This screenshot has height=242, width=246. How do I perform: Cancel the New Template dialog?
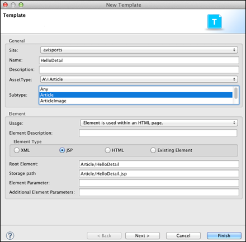click(x=183, y=236)
